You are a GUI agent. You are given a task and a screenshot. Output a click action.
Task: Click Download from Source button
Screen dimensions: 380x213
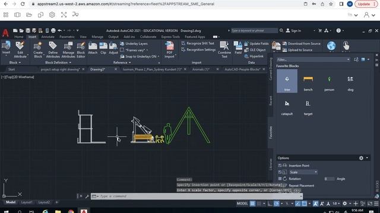302,43
